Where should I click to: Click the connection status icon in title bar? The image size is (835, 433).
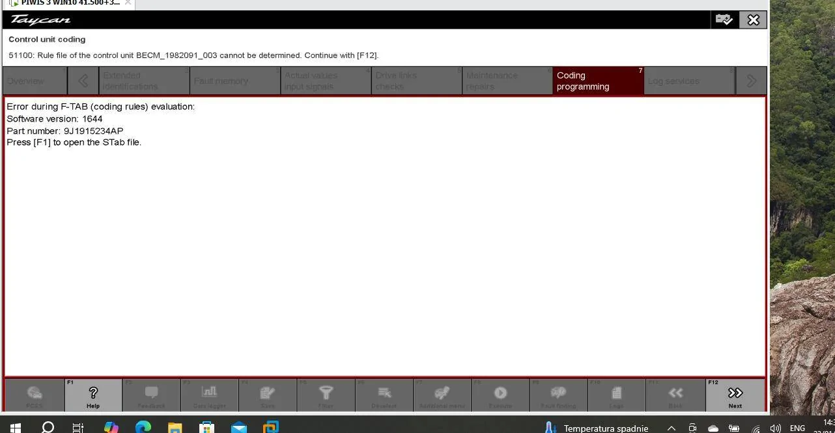(x=724, y=20)
